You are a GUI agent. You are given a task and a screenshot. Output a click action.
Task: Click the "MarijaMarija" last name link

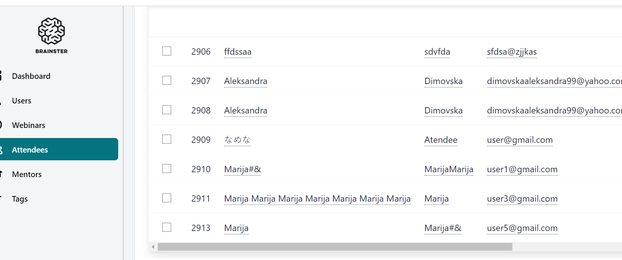pyautogui.click(x=449, y=169)
